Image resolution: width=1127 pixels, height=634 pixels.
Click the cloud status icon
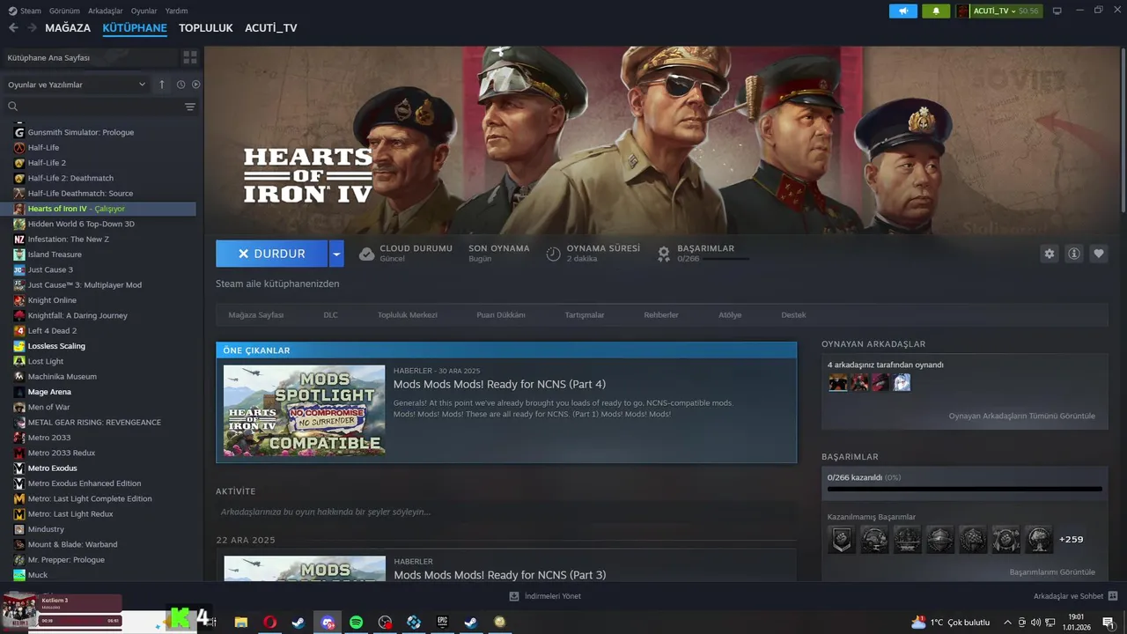(367, 254)
